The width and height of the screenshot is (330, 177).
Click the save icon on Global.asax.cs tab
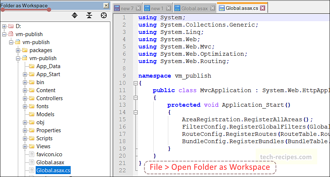tap(221, 8)
